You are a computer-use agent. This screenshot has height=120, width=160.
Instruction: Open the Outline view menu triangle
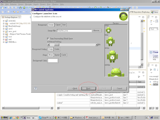(151, 73)
